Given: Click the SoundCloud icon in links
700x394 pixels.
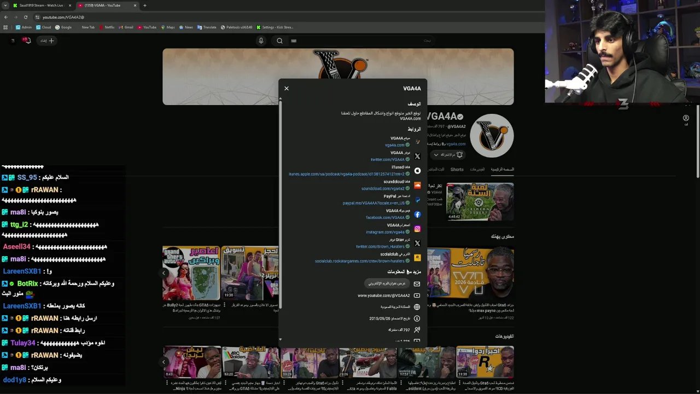Looking at the screenshot, I should pos(417,186).
